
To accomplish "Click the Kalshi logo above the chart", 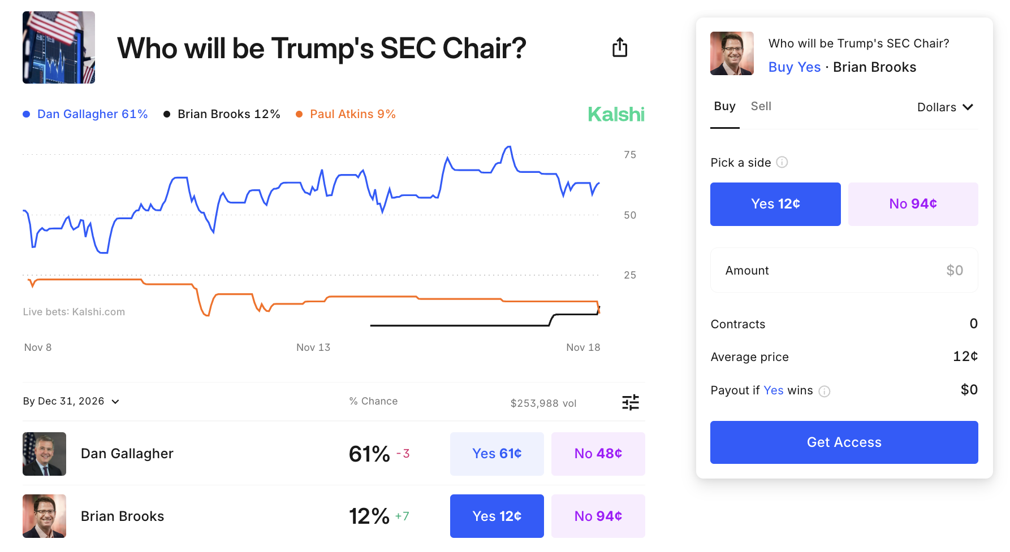I will click(616, 114).
